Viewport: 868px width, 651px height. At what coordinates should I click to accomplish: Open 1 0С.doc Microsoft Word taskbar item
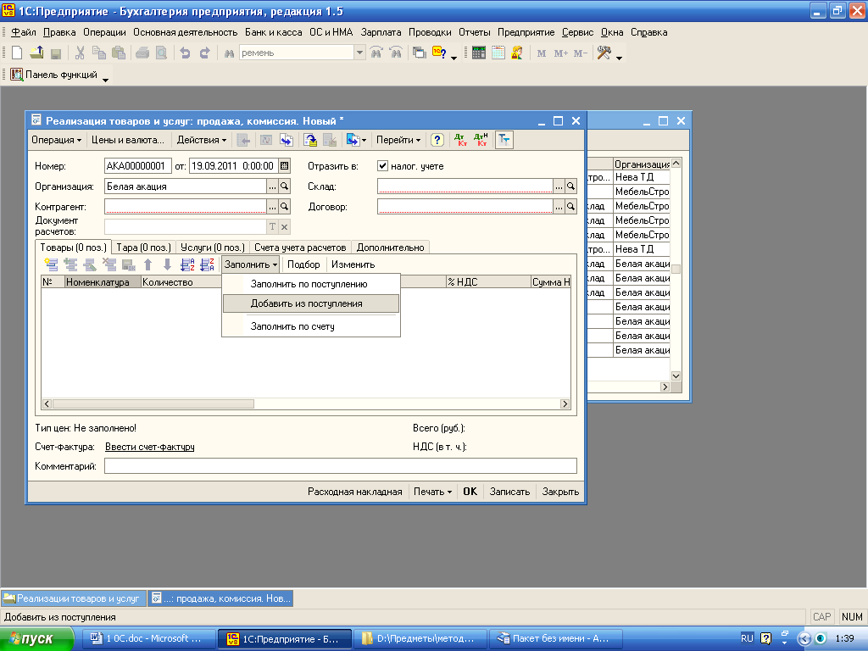click(x=149, y=639)
